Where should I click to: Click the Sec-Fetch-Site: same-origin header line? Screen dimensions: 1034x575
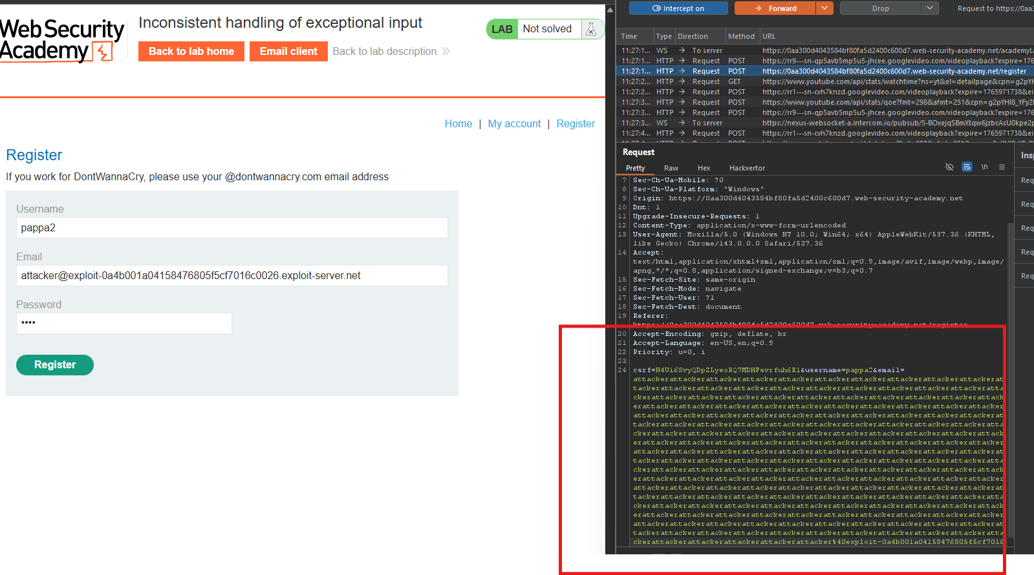(694, 280)
